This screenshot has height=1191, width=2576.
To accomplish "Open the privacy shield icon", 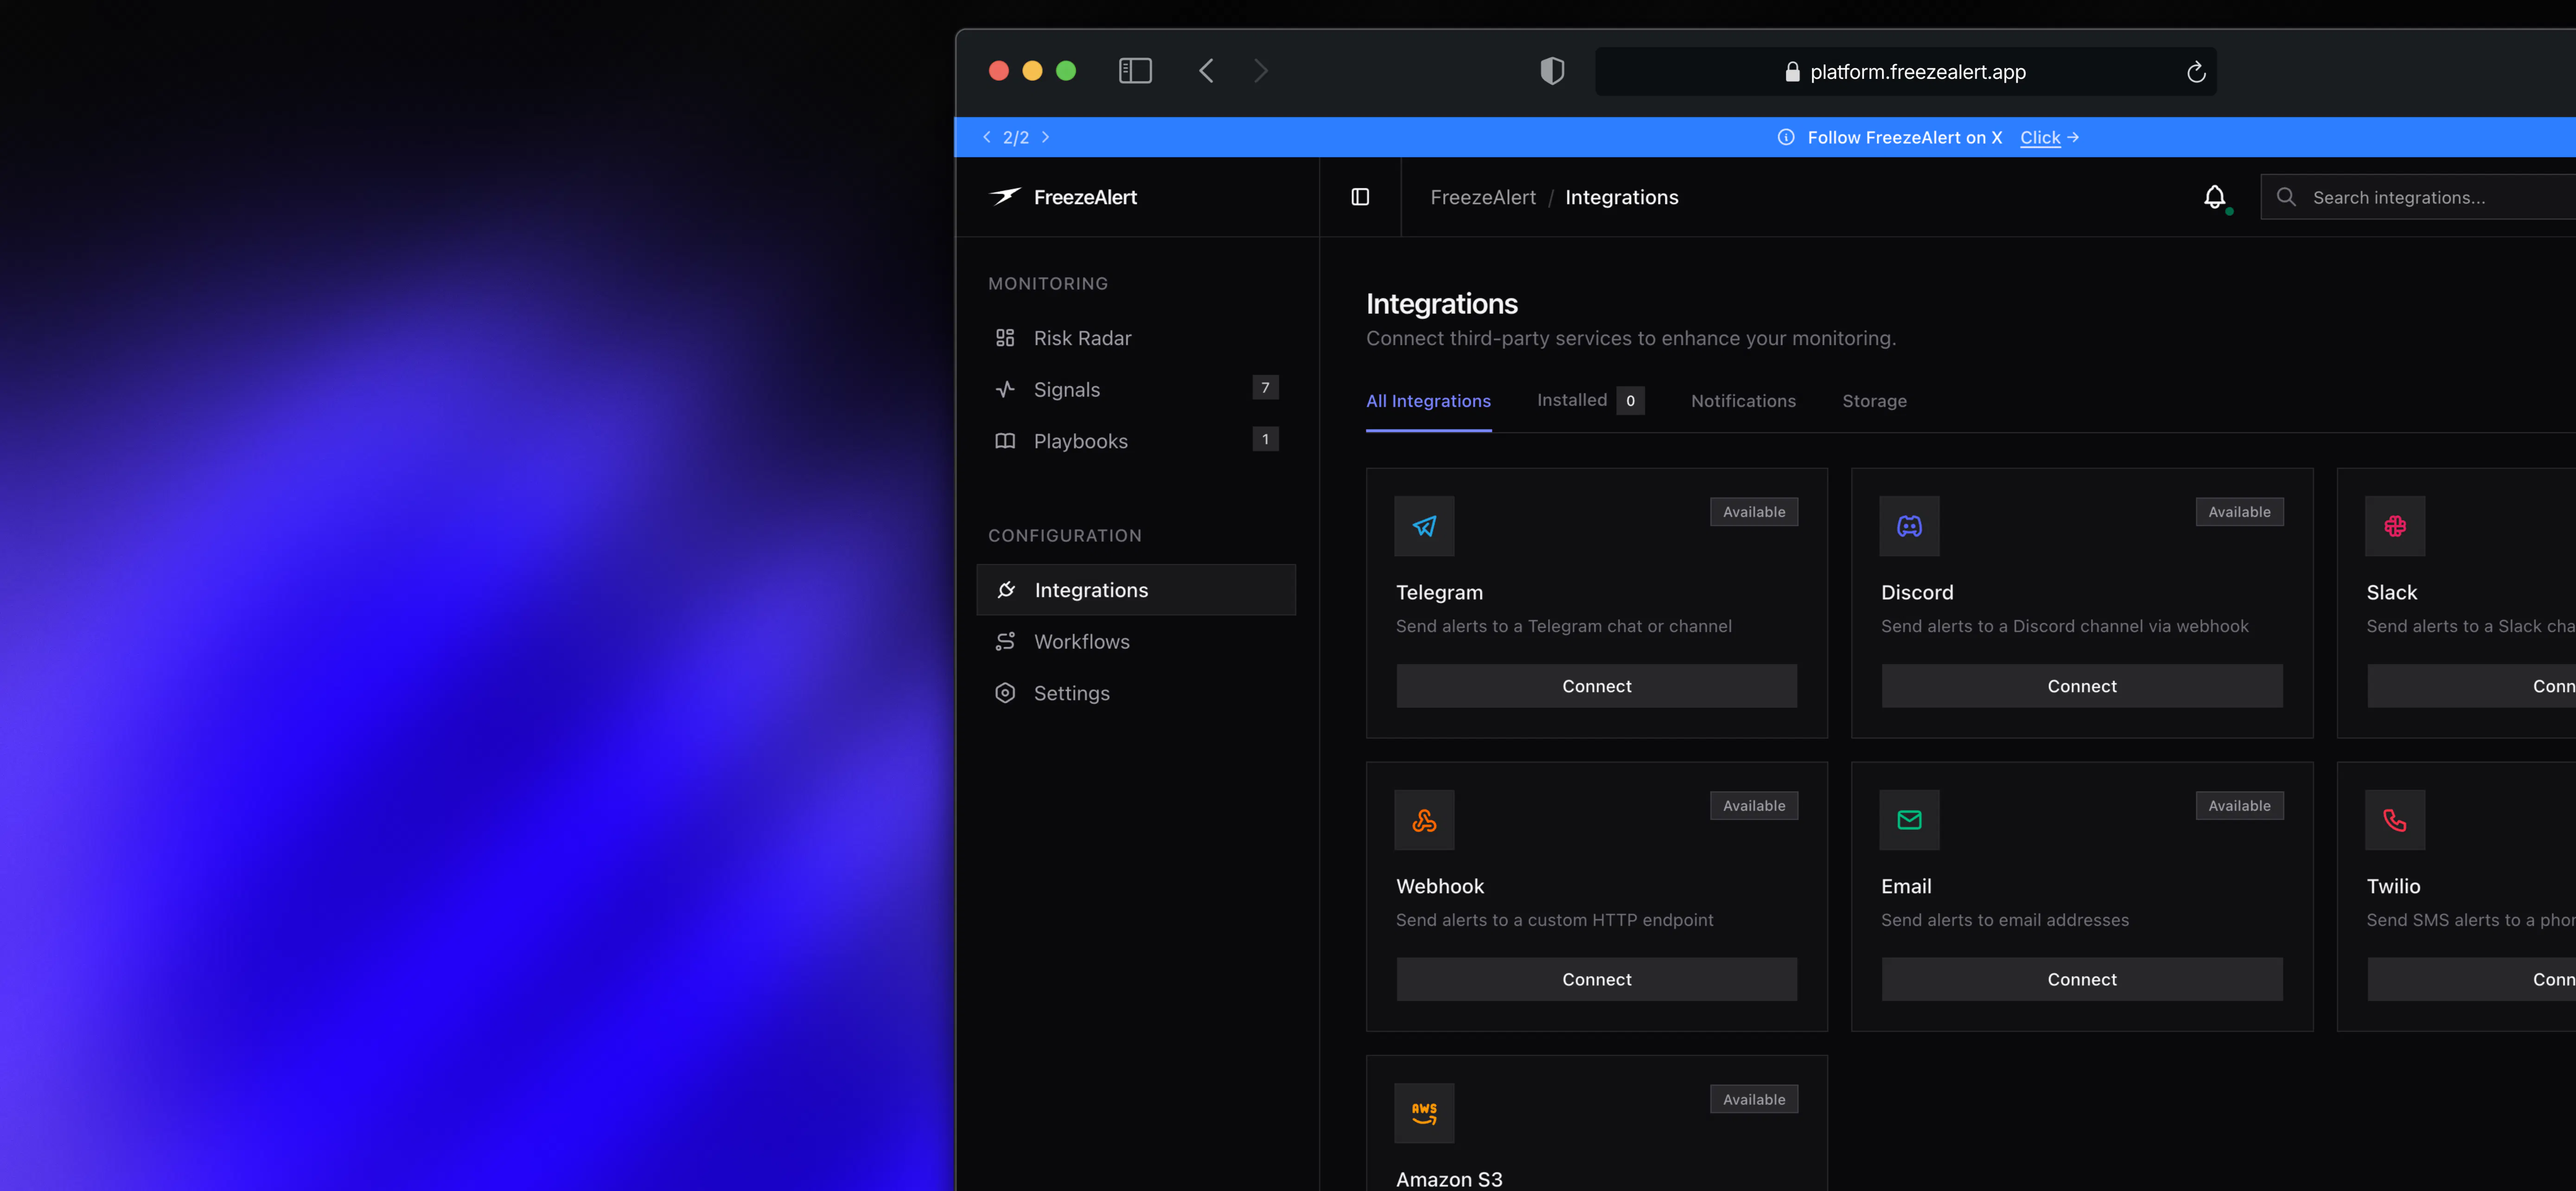I will coord(1552,71).
